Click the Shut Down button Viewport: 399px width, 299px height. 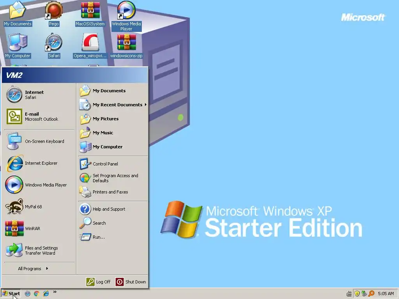(x=131, y=282)
